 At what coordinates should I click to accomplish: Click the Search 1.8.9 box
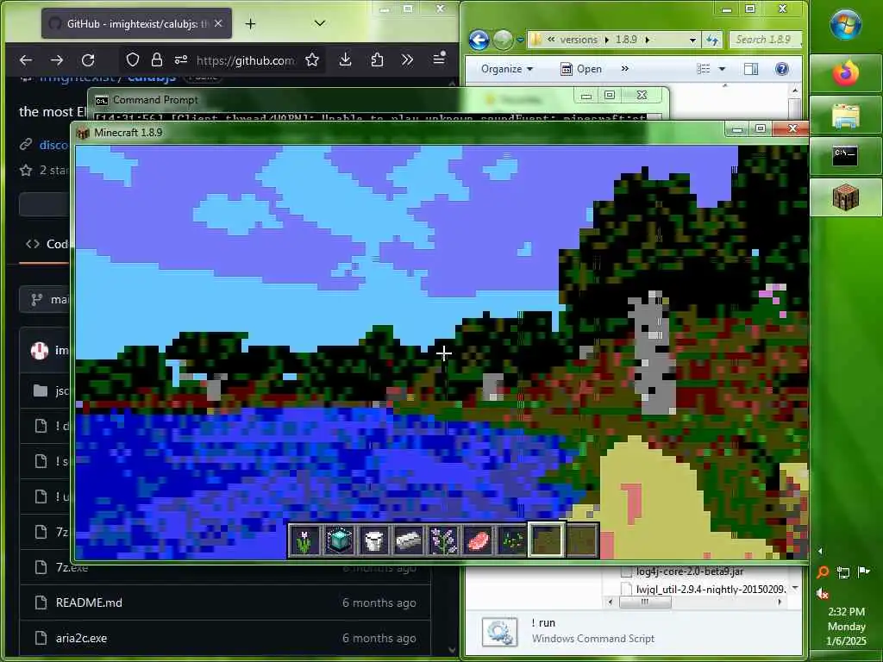(x=766, y=40)
